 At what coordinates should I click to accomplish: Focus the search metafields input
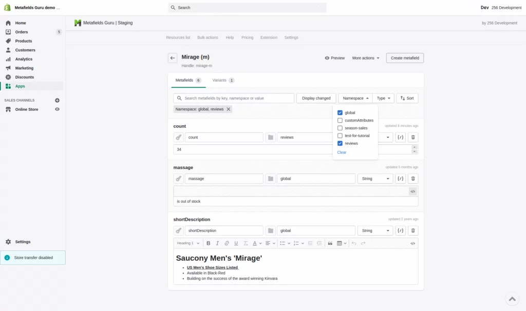(234, 98)
